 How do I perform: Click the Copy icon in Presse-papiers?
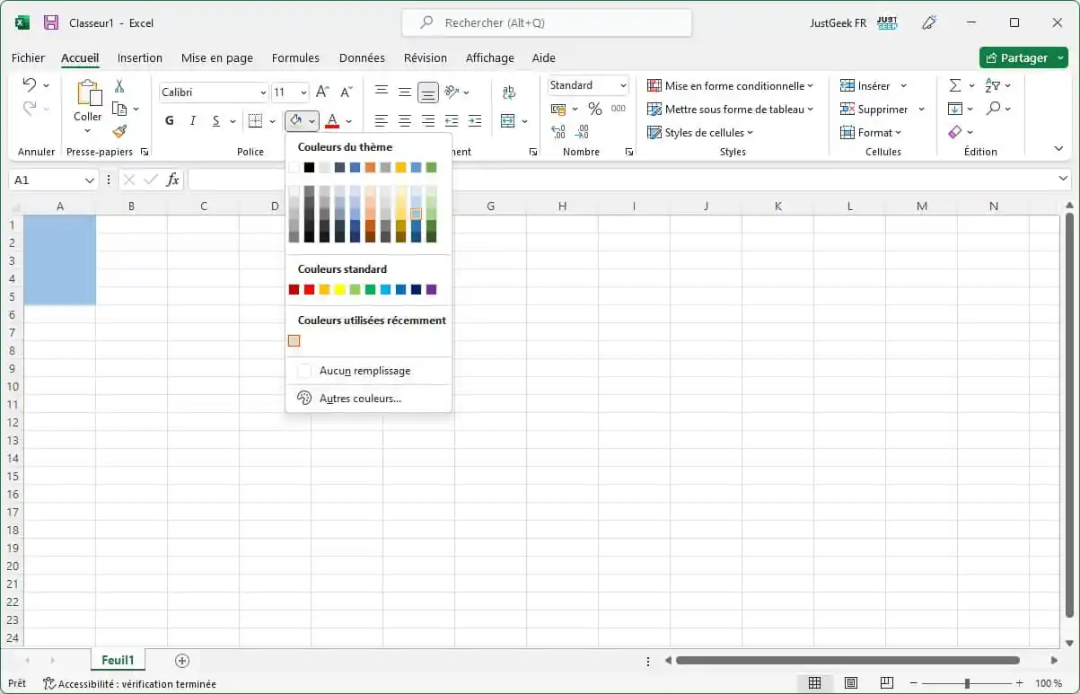coord(119,109)
